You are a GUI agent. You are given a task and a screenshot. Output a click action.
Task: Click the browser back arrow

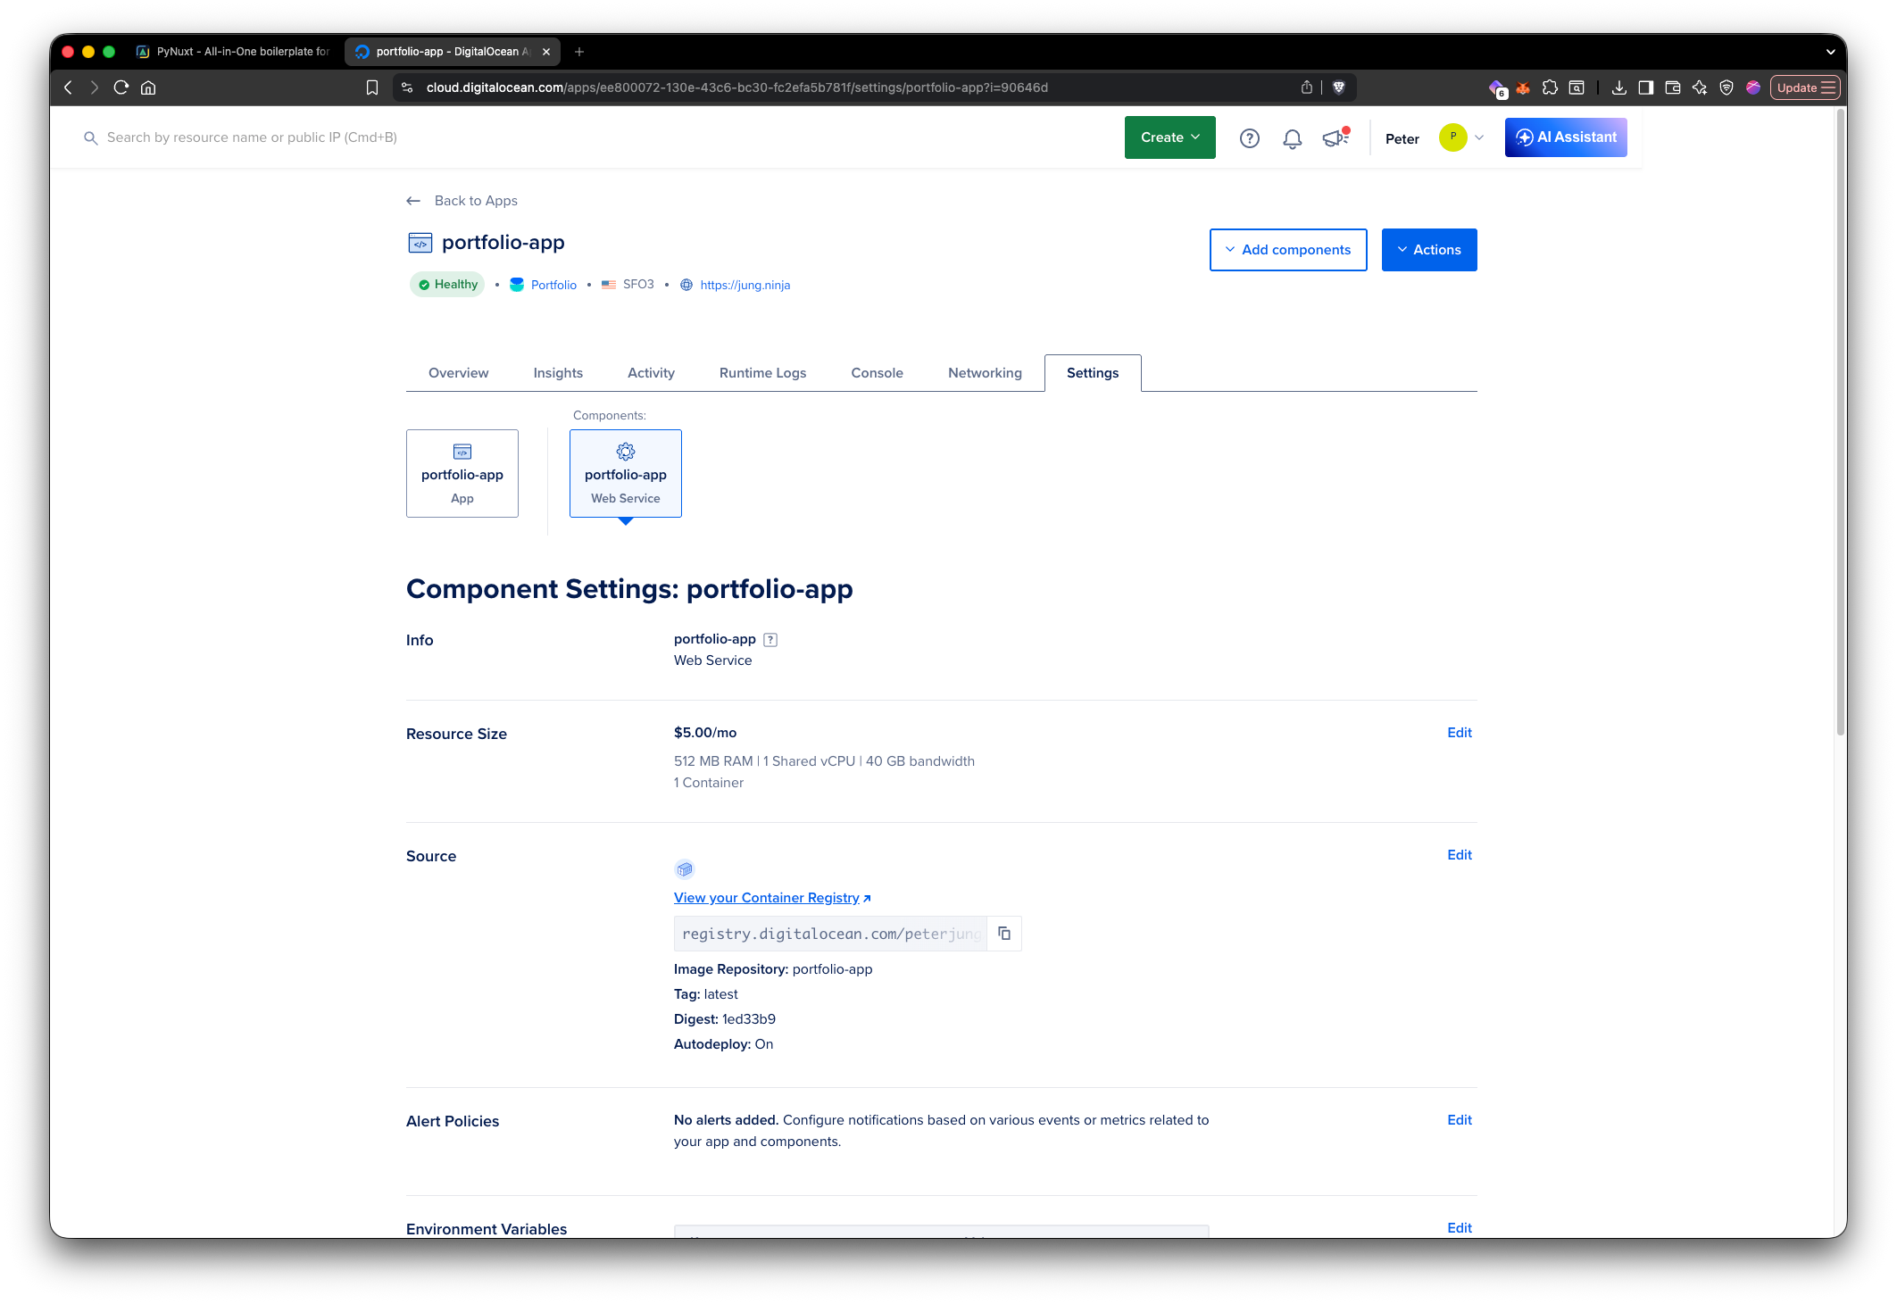[x=69, y=87]
